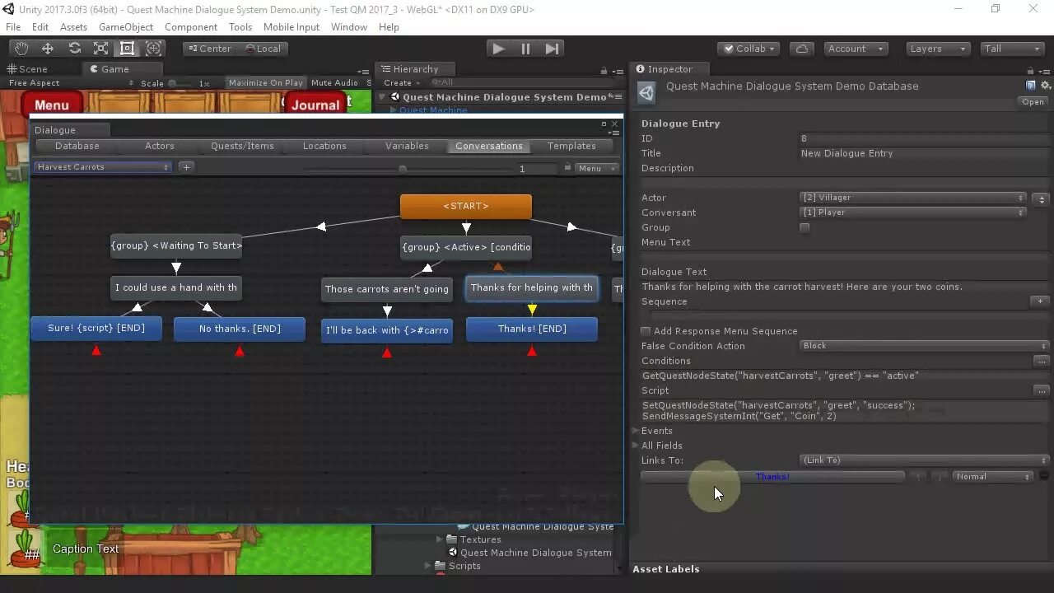Toggle Local coordinate space button
Viewport: 1054px width, 593px height.
click(x=263, y=49)
